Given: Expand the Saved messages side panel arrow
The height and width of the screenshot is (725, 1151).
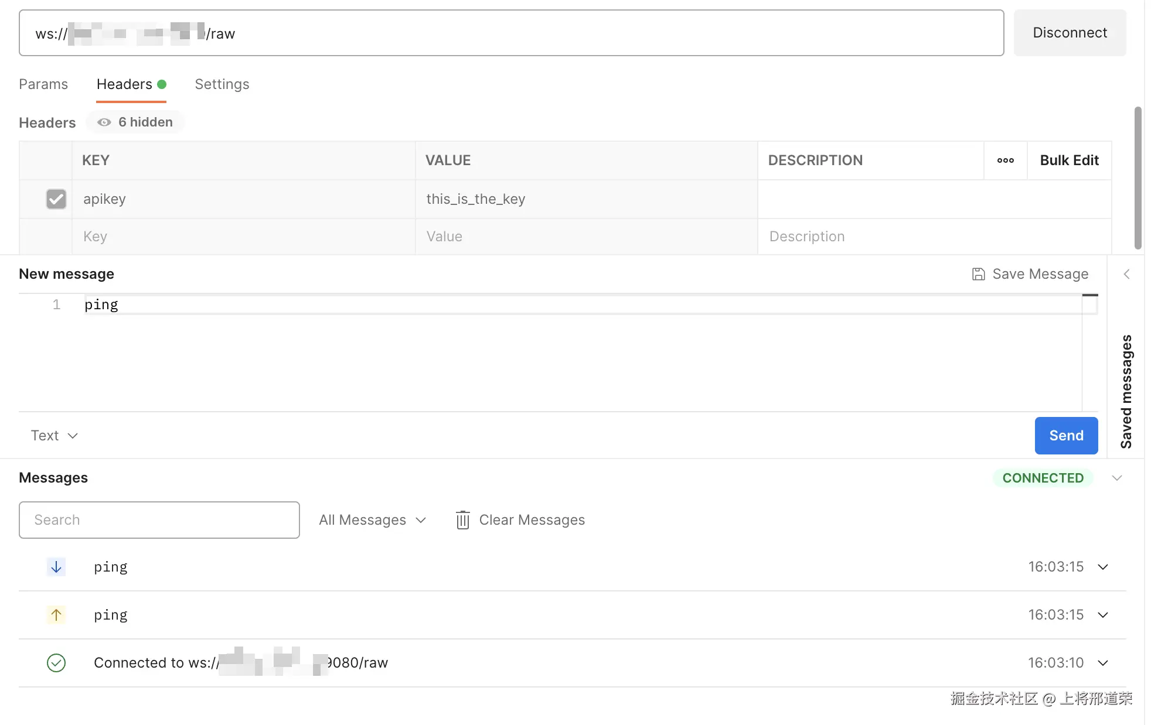Looking at the screenshot, I should [1126, 274].
